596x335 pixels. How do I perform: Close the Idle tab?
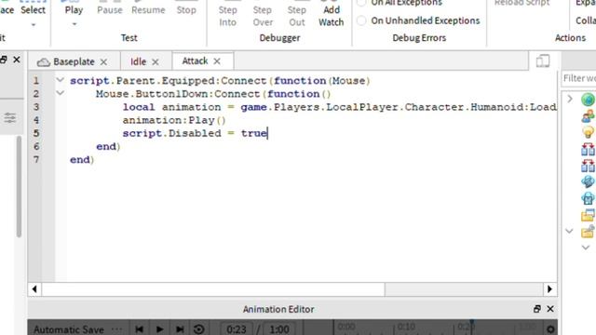[156, 62]
